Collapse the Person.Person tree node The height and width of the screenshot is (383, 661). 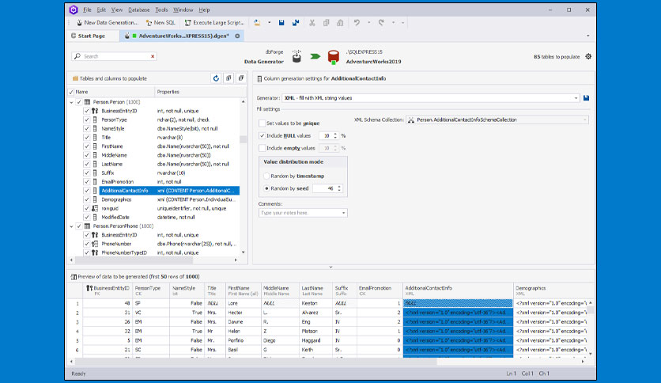tap(71, 102)
